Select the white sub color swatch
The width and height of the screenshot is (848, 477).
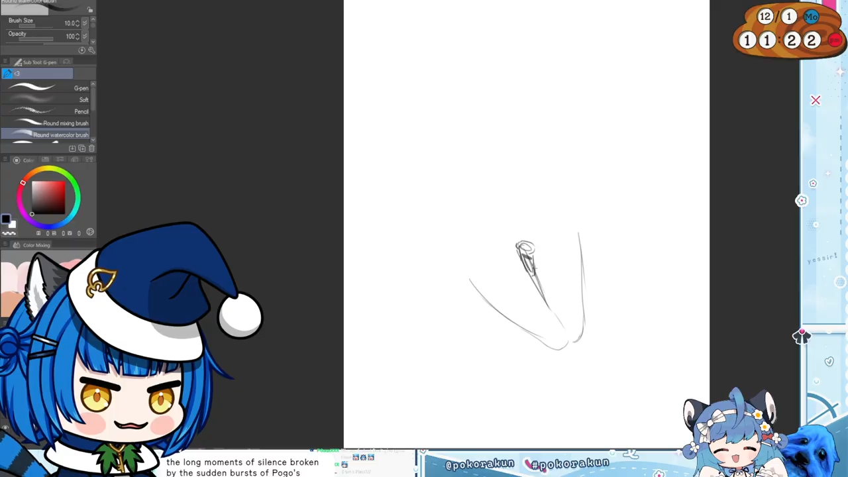12,225
